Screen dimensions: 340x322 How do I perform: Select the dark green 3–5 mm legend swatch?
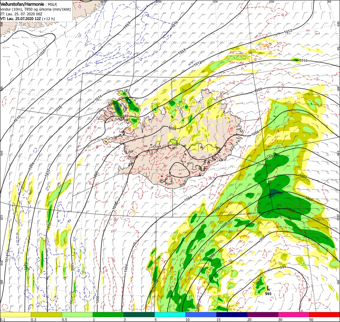coord(139,315)
